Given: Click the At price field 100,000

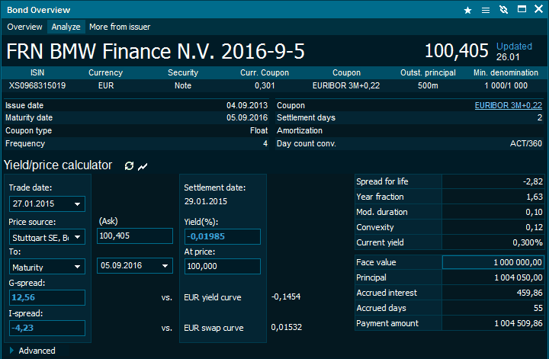Looking at the screenshot, I should coord(223,266).
